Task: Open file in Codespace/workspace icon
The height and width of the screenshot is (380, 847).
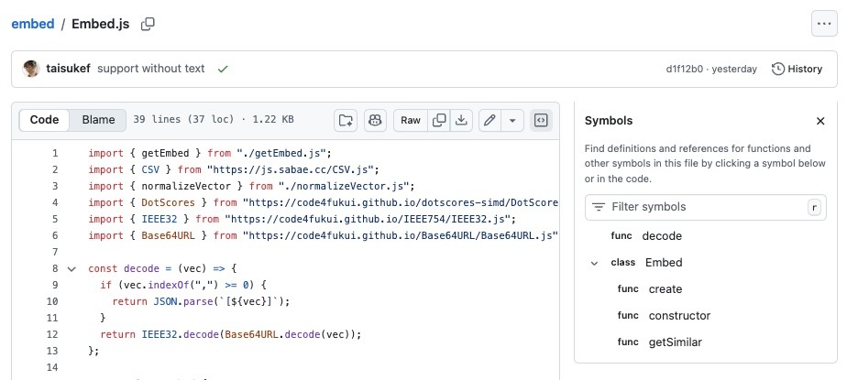Action: [x=346, y=120]
